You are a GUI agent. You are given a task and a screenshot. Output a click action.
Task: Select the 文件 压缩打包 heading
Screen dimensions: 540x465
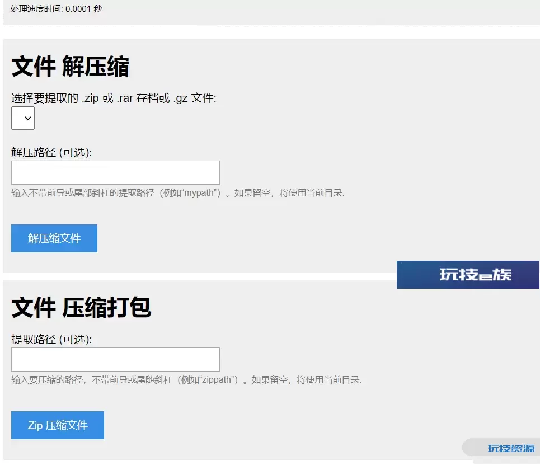click(81, 308)
